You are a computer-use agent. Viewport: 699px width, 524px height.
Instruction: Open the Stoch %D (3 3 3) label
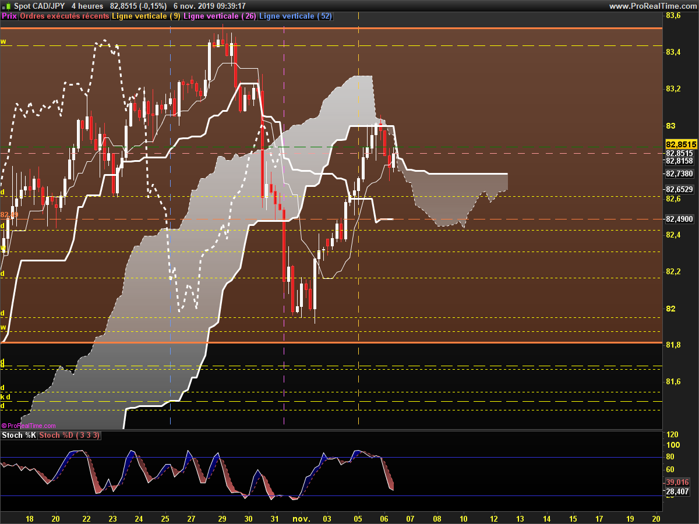(x=69, y=436)
